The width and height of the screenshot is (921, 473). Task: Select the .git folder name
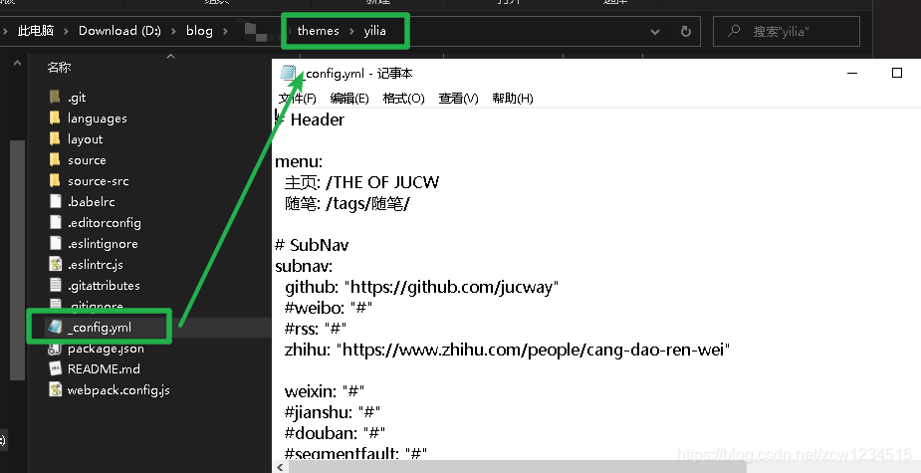click(x=77, y=98)
